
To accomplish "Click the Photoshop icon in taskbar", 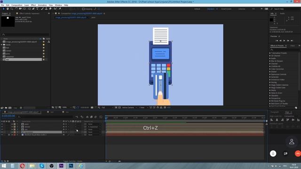I will [71, 166].
